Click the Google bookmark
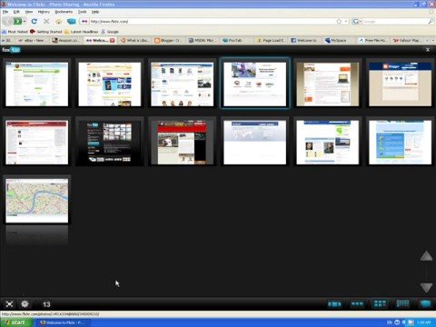The height and width of the screenshot is (327, 436). (x=110, y=32)
